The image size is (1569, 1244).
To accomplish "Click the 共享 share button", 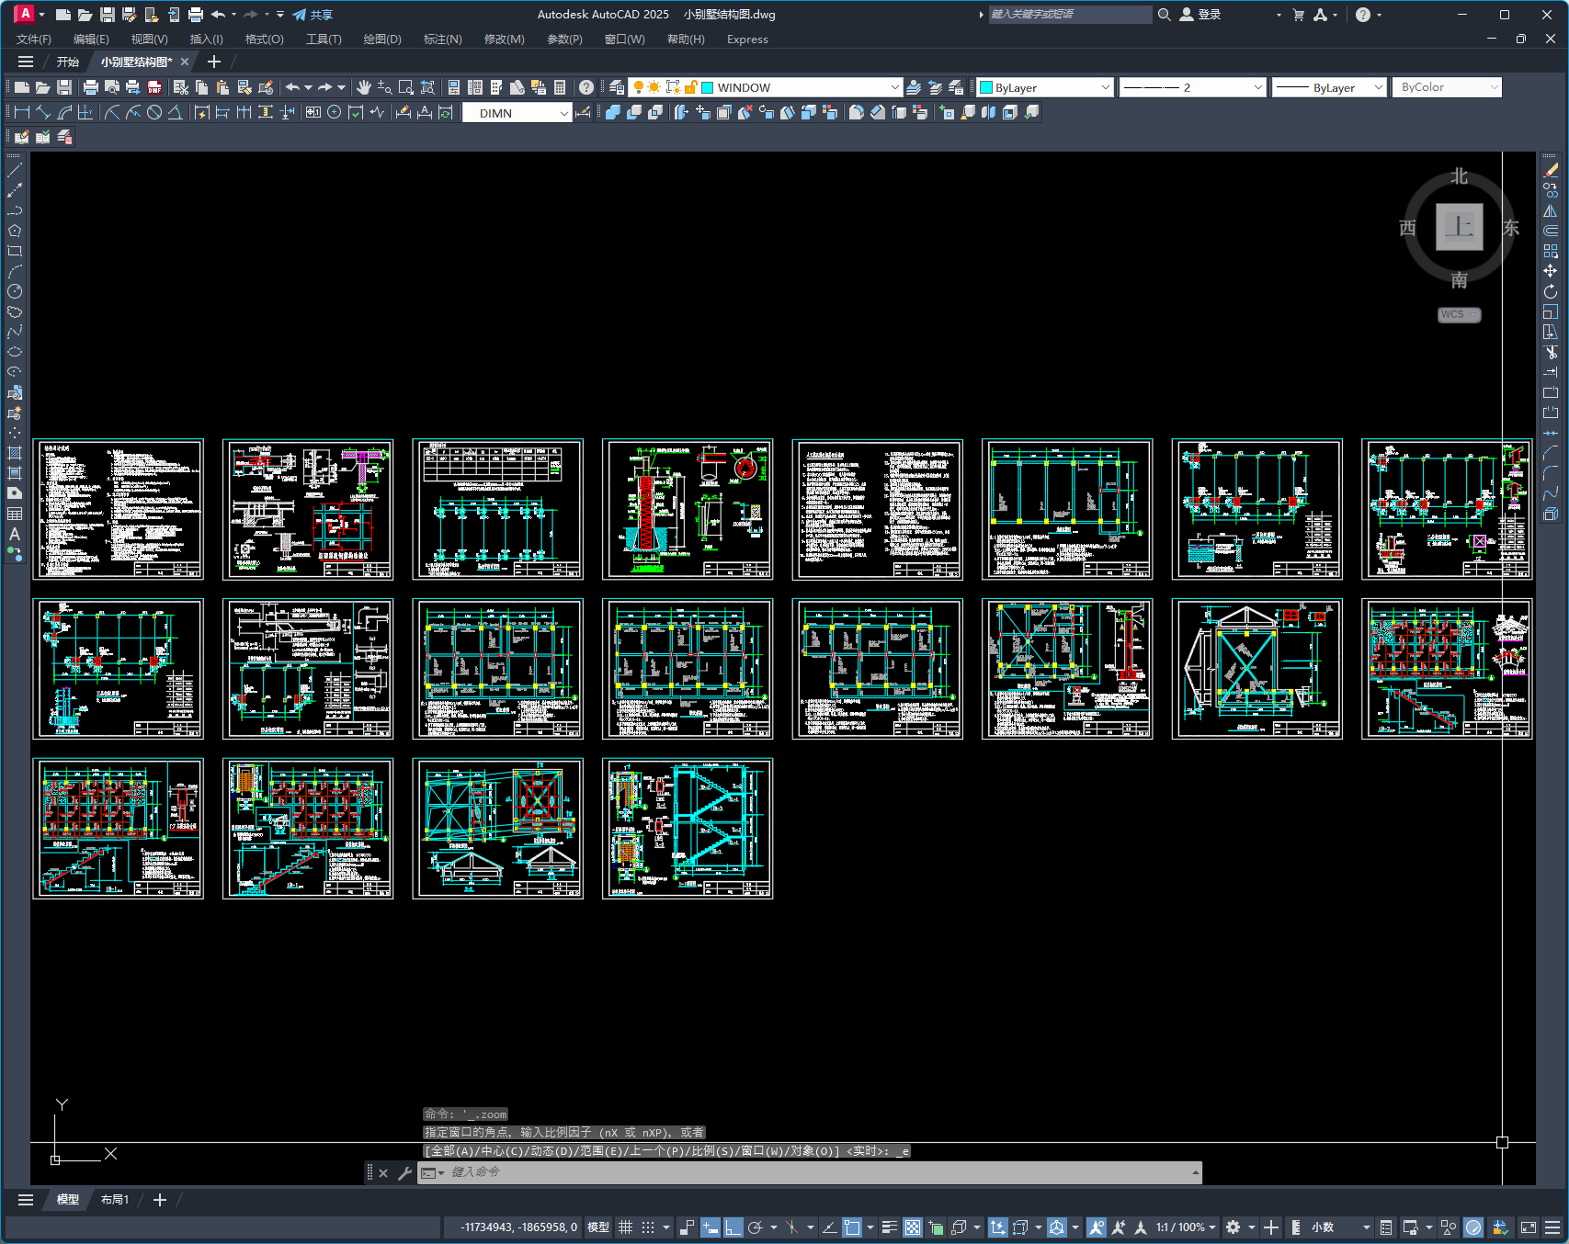I will pos(313,15).
